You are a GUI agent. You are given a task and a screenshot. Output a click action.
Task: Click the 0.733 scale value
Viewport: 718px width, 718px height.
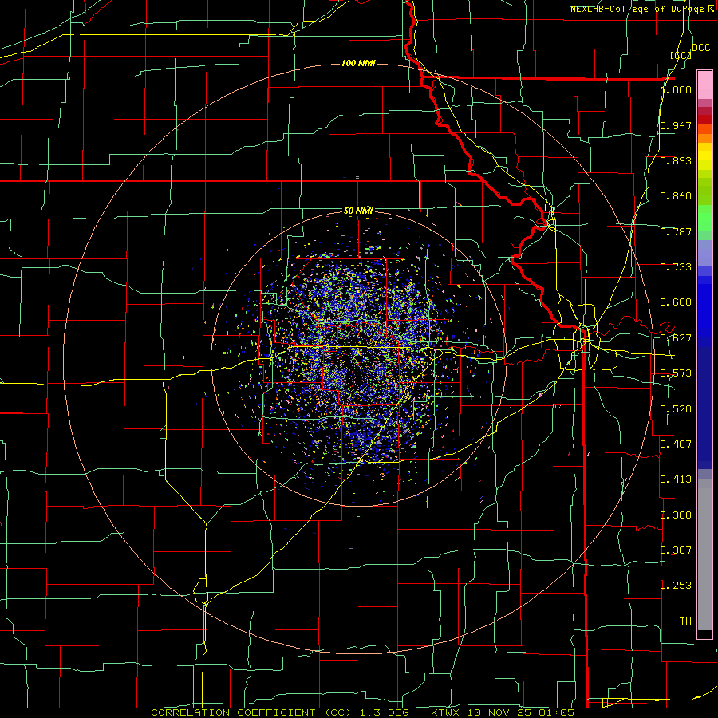676,267
